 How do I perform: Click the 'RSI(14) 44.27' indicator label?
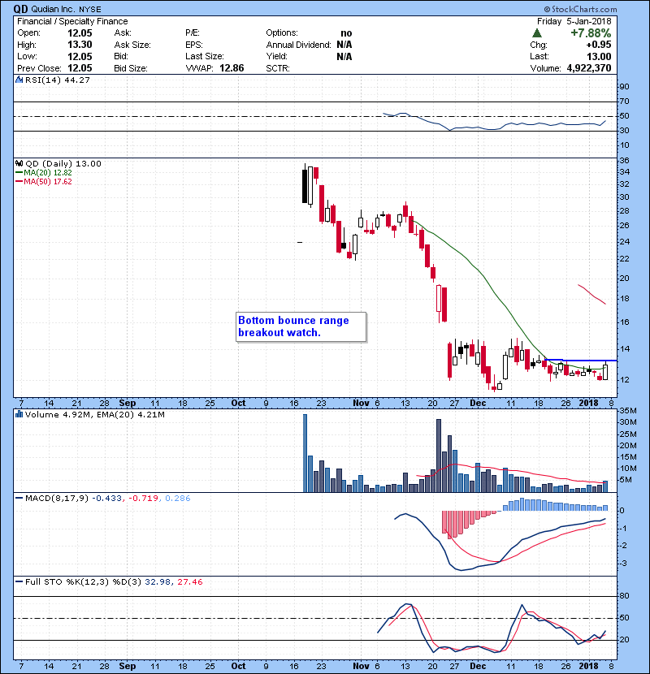(x=57, y=80)
